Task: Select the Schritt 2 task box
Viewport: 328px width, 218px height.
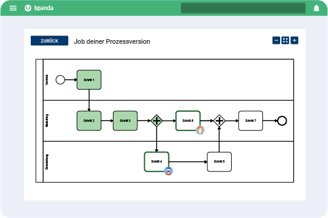Action: pos(89,121)
